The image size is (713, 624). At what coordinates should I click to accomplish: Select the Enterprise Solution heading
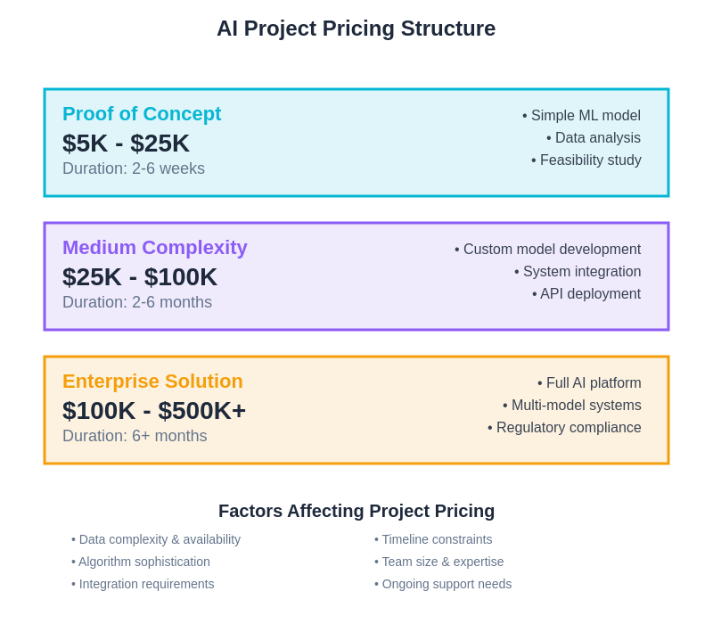click(x=152, y=382)
